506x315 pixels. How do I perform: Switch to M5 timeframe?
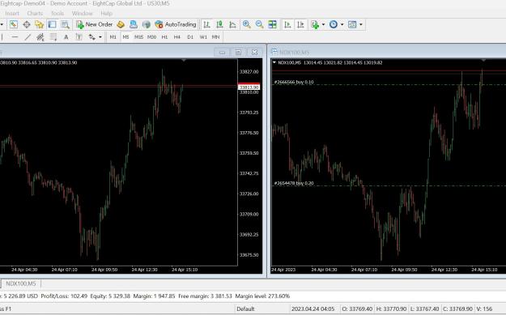click(125, 37)
